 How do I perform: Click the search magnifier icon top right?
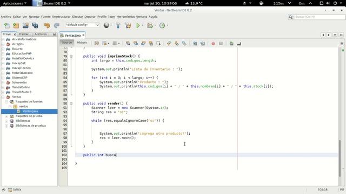click(291, 17)
